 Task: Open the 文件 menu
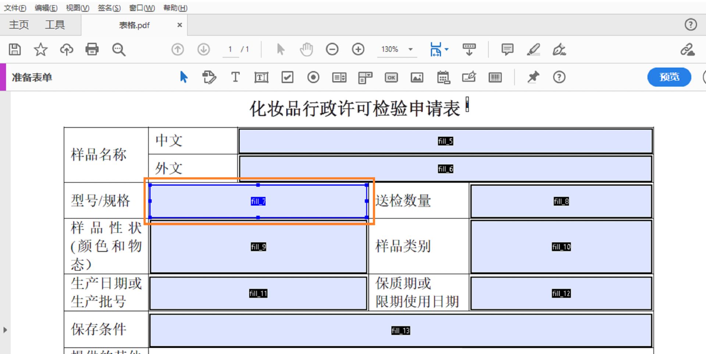14,7
